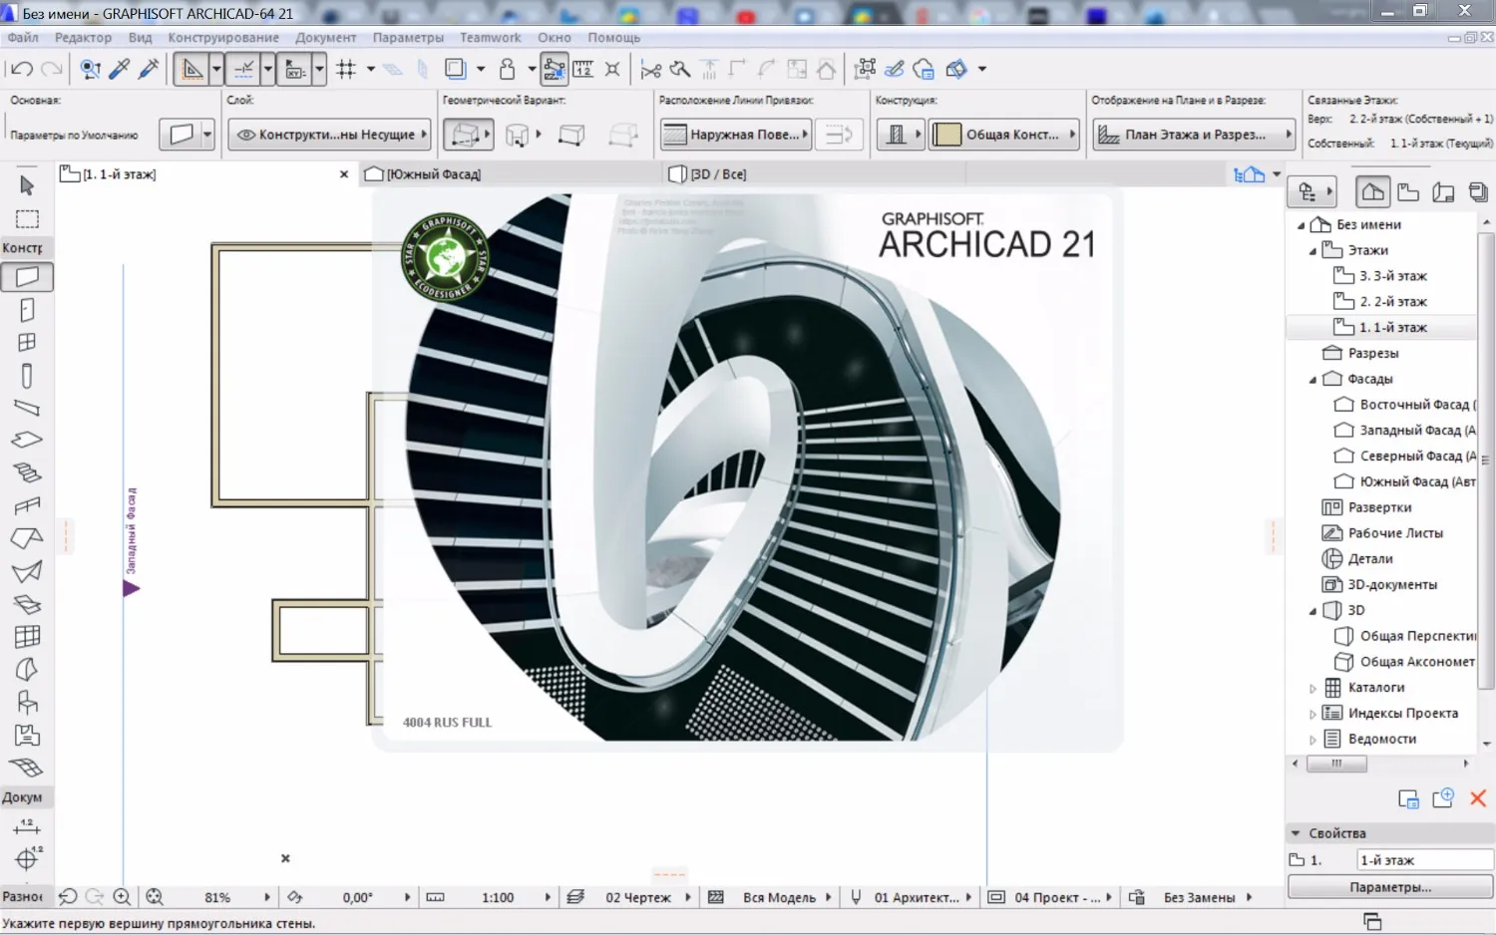Select the Door tool in the toolbox
The width and height of the screenshot is (1496, 935).
(x=27, y=310)
